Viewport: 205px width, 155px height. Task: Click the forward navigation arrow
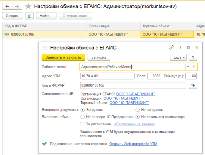point(17,6)
